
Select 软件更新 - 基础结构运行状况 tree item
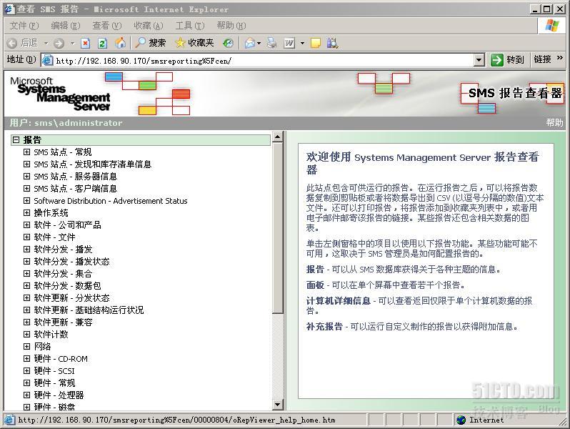click(x=89, y=310)
